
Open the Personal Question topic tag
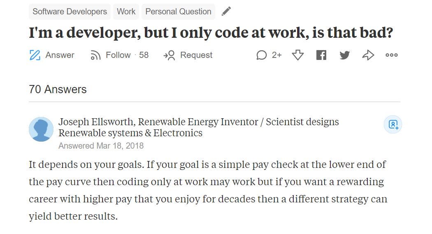[x=178, y=11]
